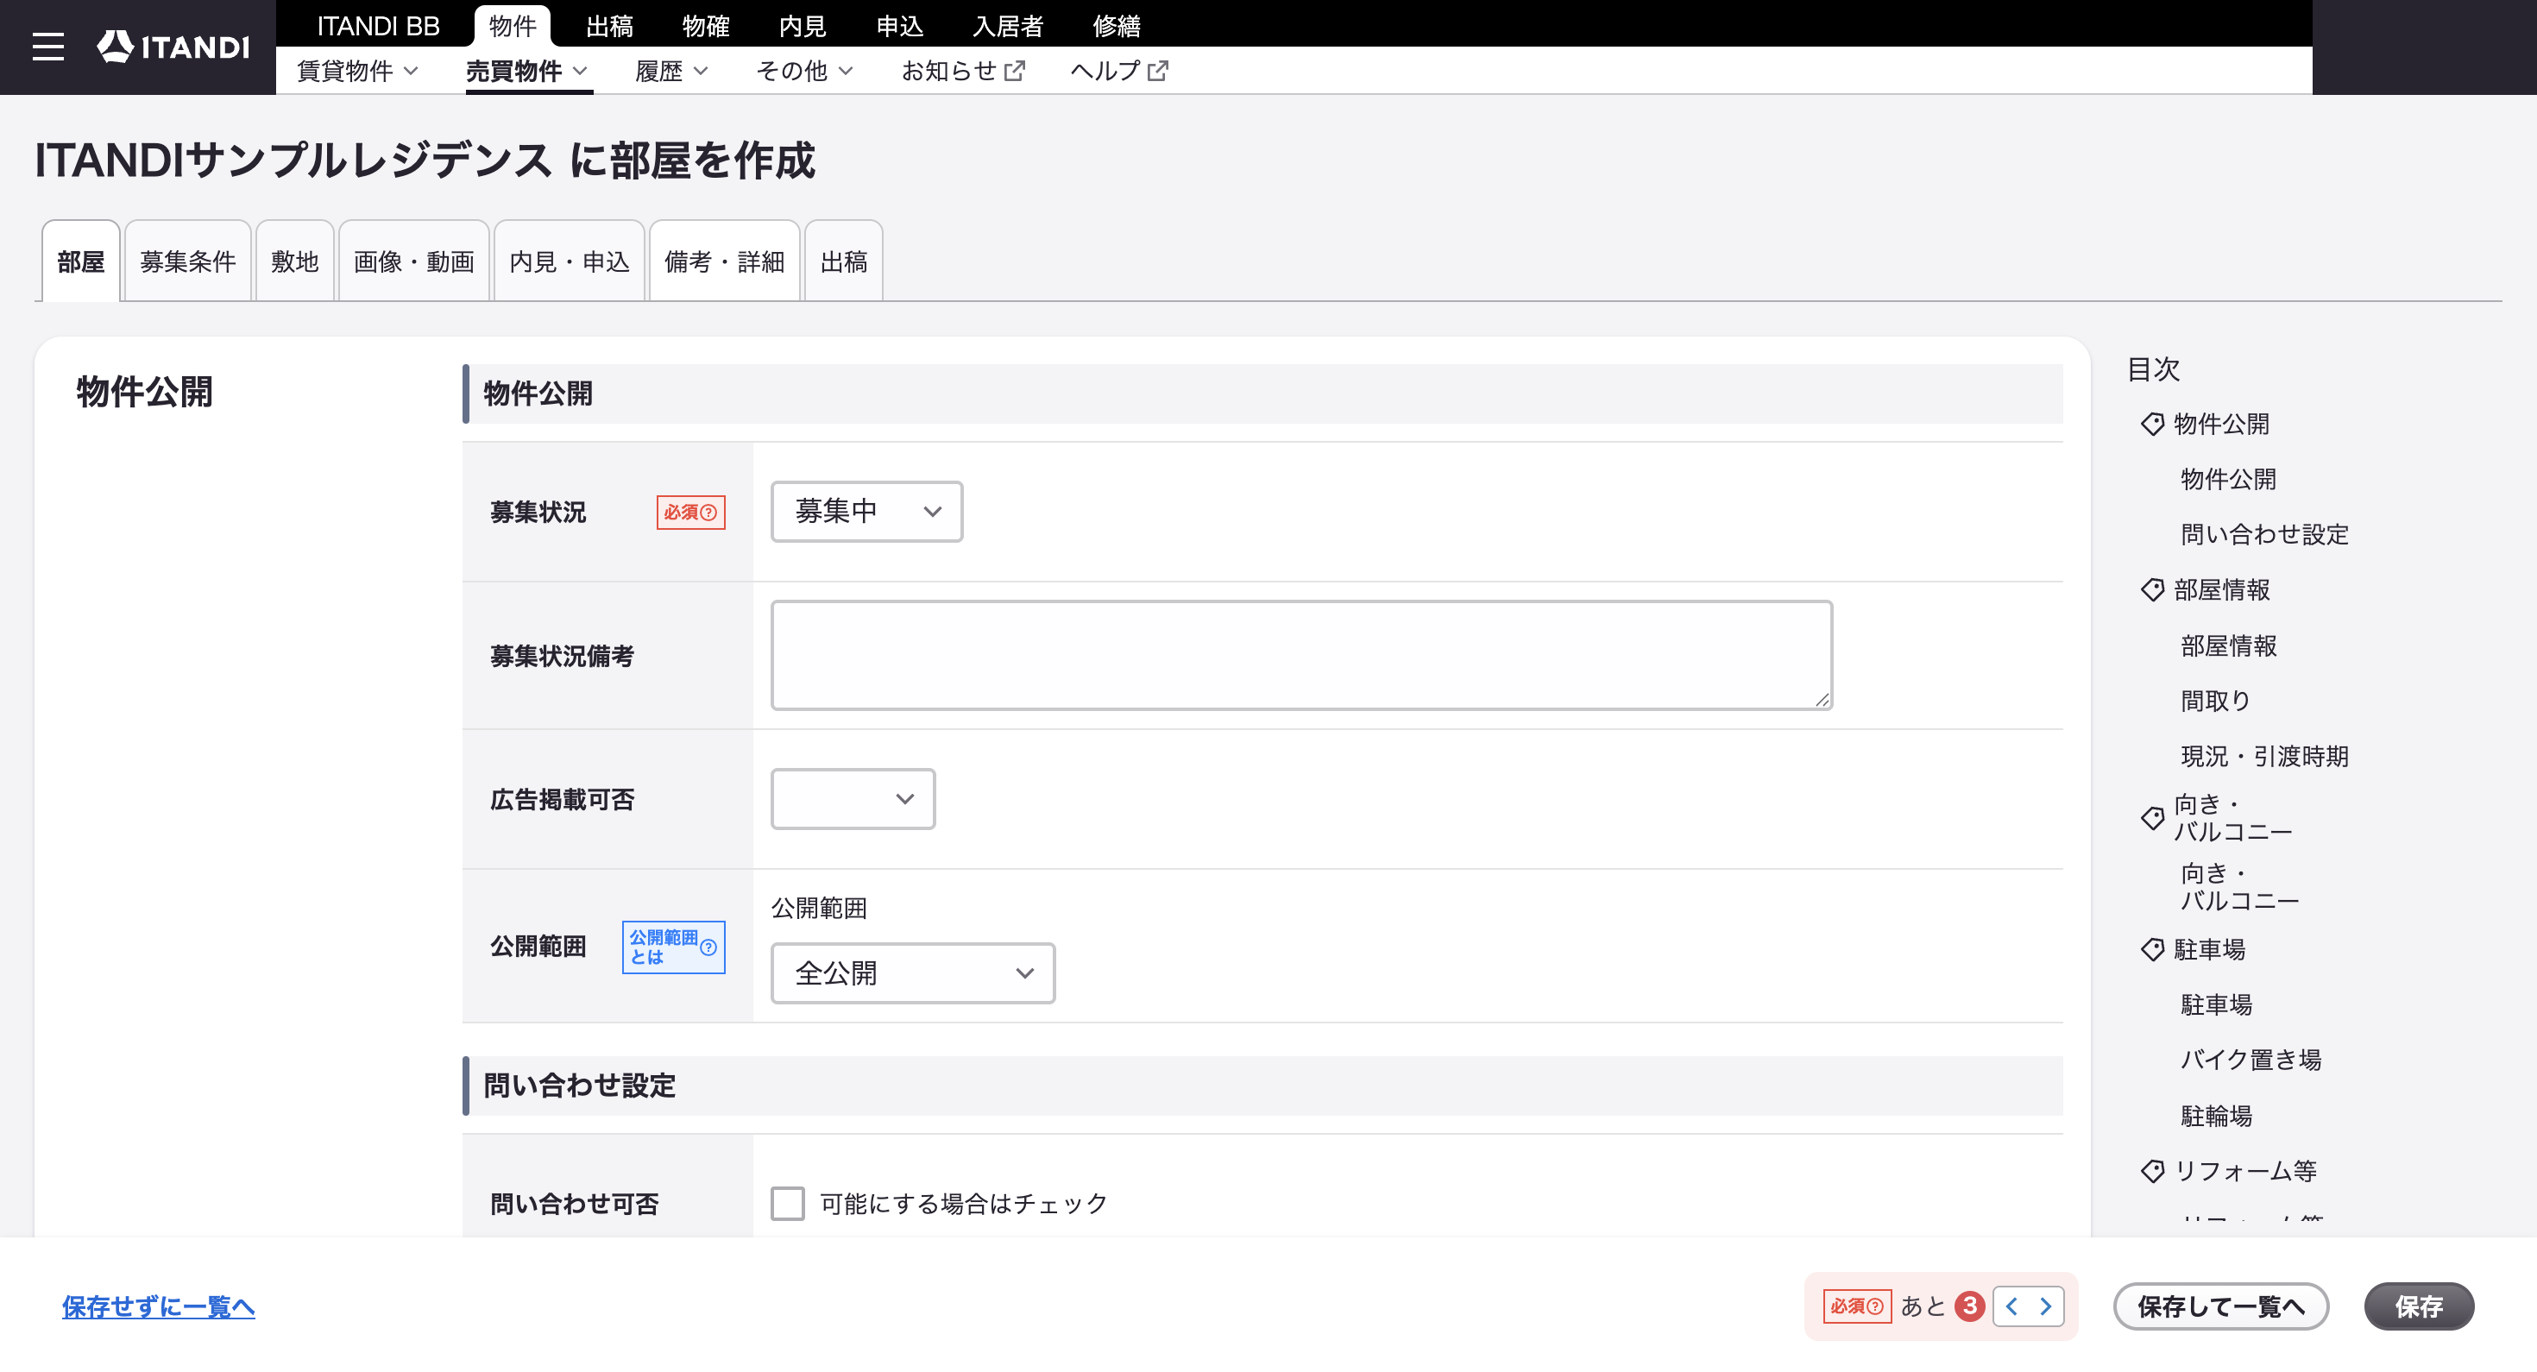This screenshot has height=1372, width=2537.
Task: Click the tag icon beside リフォーム等
Action: 2152,1171
